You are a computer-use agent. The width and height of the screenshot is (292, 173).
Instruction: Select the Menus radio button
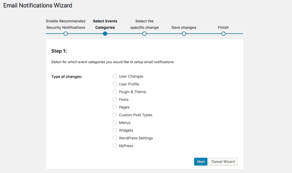pyautogui.click(x=115, y=122)
